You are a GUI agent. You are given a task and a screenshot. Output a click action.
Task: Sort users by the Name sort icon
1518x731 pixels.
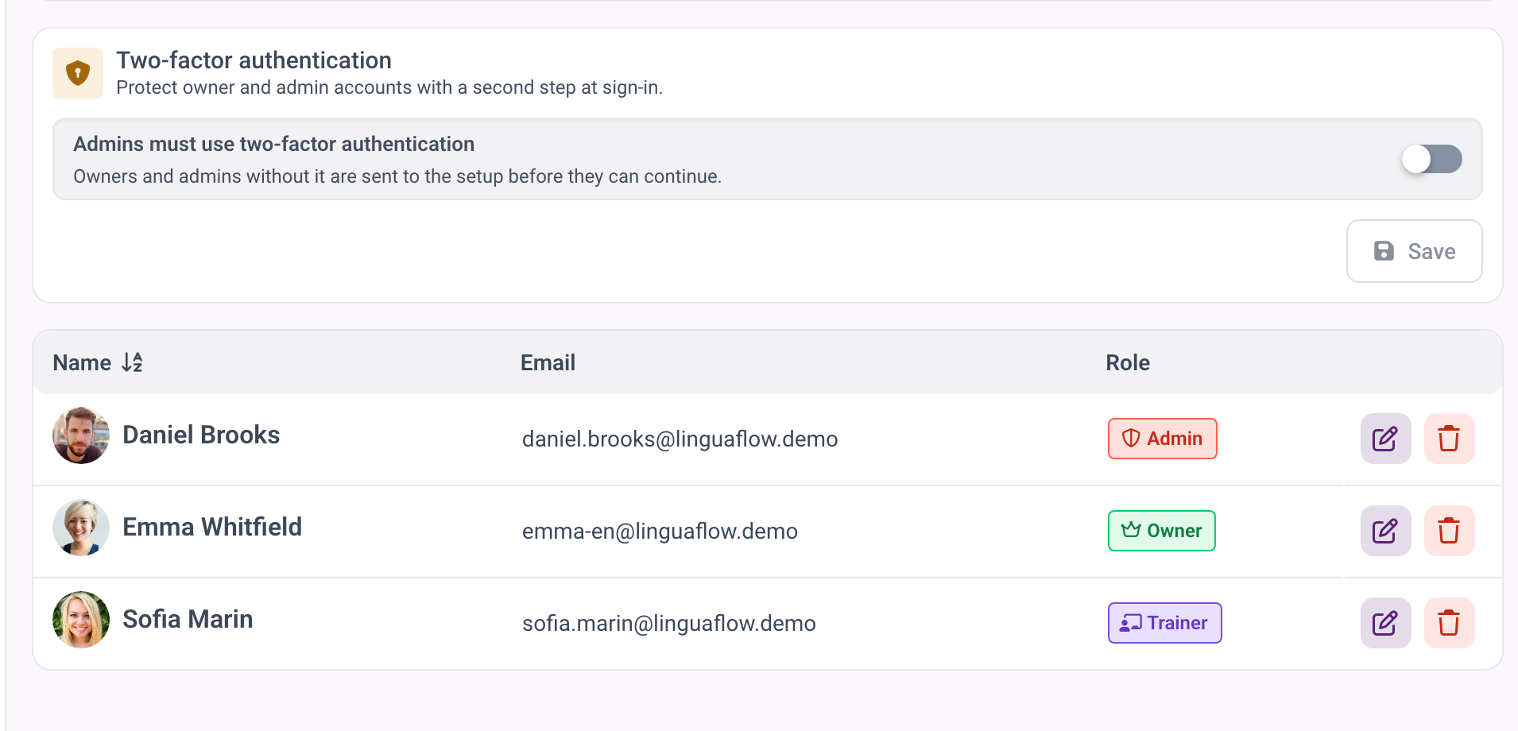pyautogui.click(x=132, y=362)
